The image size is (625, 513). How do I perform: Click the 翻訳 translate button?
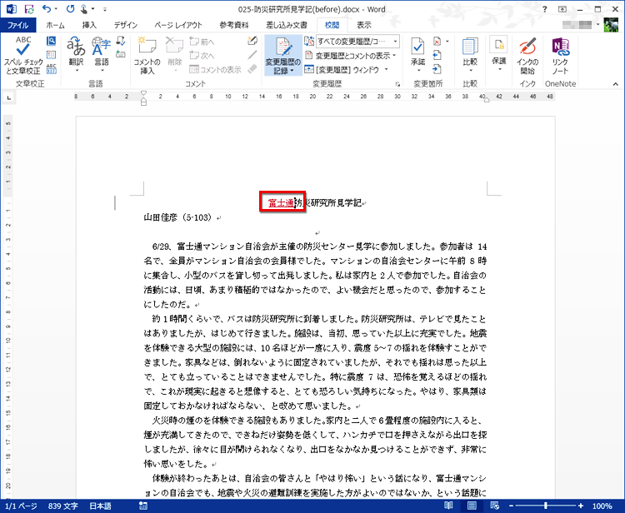tap(76, 55)
